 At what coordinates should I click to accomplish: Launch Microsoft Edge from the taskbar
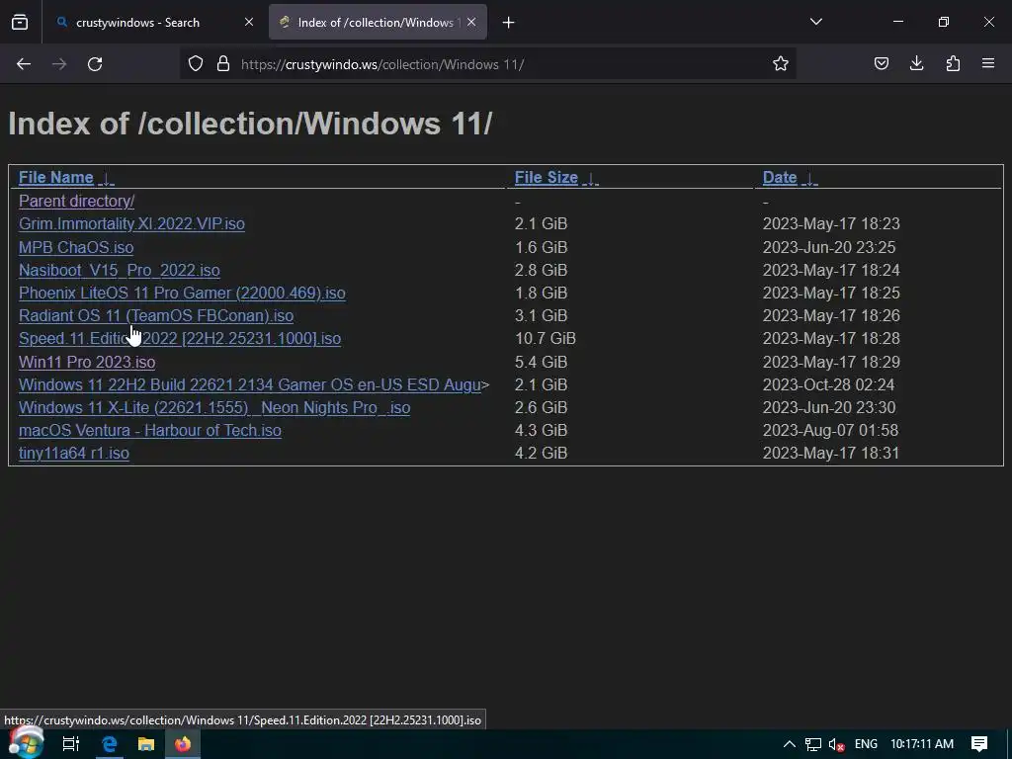coord(110,744)
